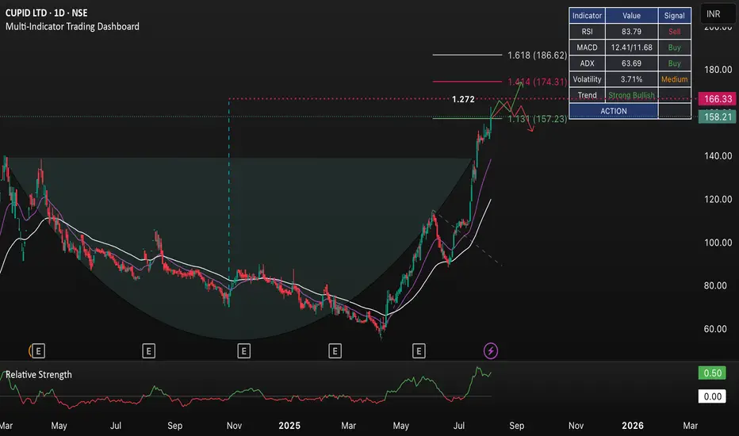739x436 pixels.
Task: Click the Volatility row label
Action: click(587, 79)
